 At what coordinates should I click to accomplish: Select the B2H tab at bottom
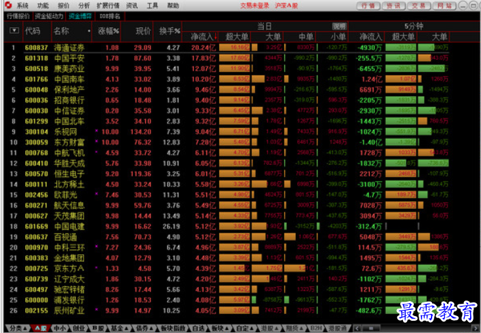point(315,328)
